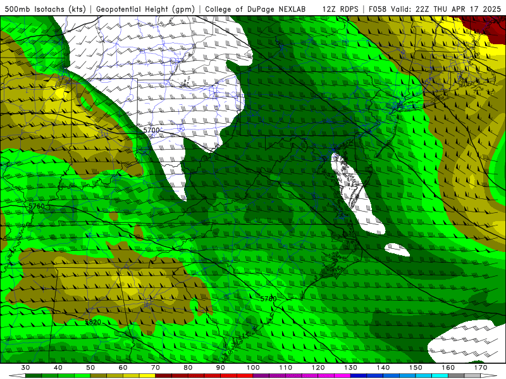Select the darkest green 30-35 kt legend swatch
Screen dimensions: 506x379
coord(34,376)
